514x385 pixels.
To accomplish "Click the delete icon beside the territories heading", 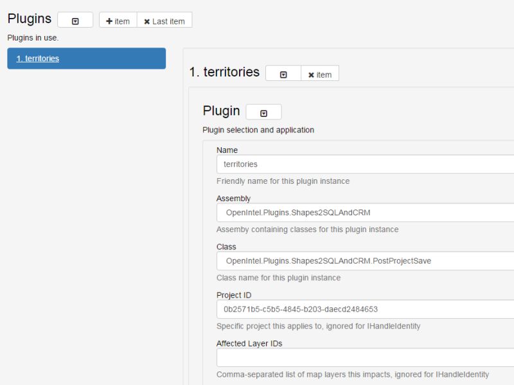I will (310, 73).
